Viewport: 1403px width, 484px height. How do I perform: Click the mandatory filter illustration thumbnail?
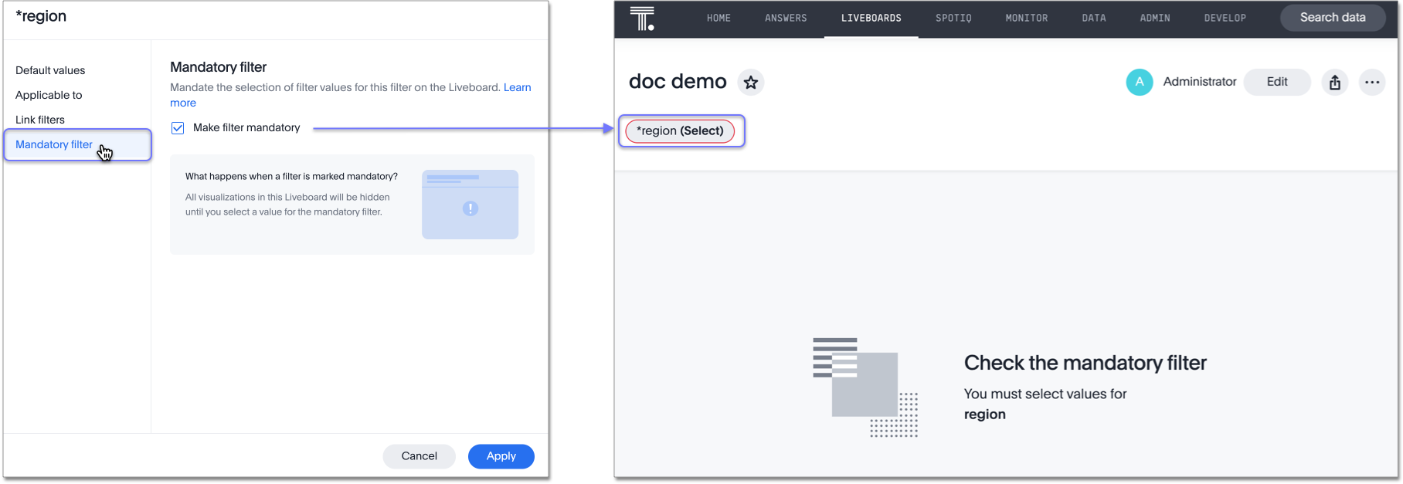click(470, 205)
